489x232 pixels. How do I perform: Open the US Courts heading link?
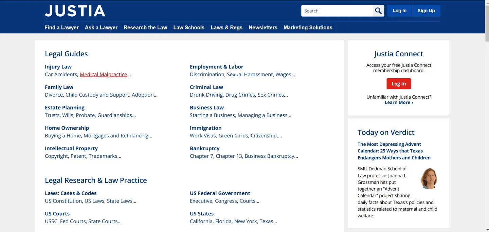pos(57,214)
